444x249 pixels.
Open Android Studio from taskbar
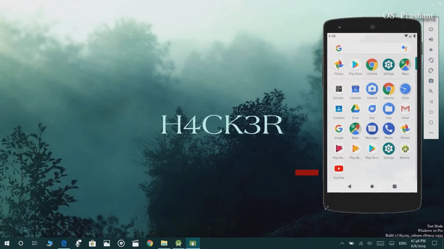click(178, 243)
